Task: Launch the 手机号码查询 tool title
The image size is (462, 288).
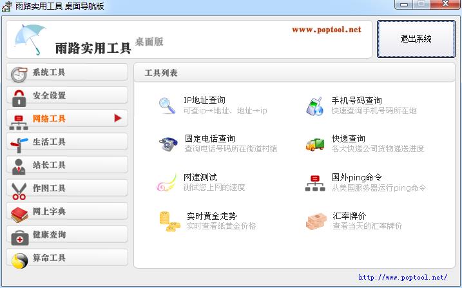Action: coord(356,101)
